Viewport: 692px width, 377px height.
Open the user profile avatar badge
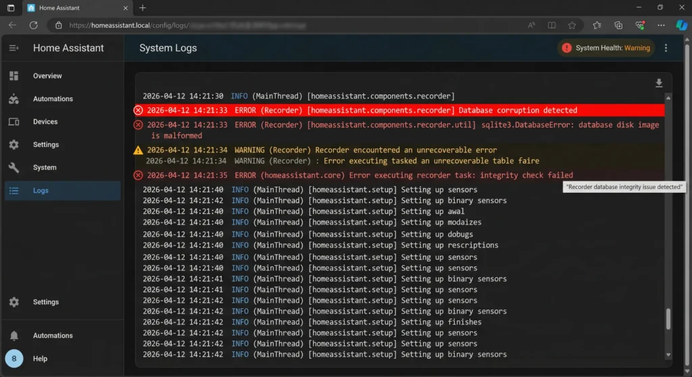click(x=14, y=359)
